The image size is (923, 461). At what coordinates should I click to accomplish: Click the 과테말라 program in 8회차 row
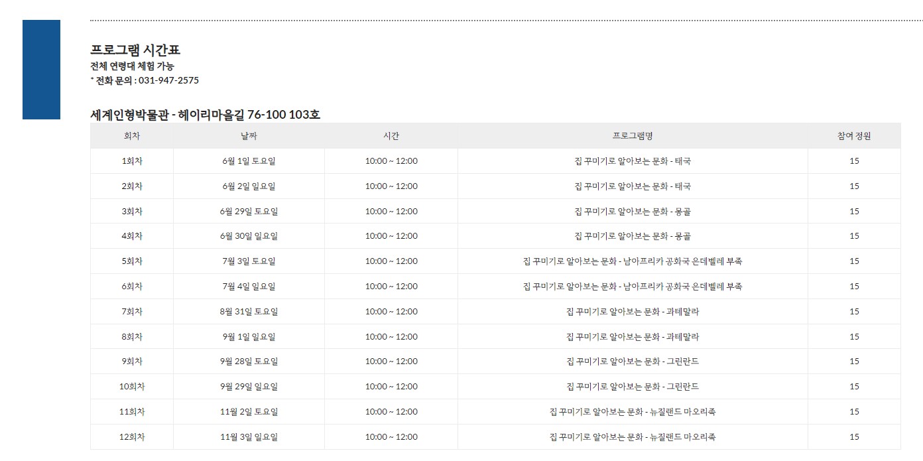(633, 337)
